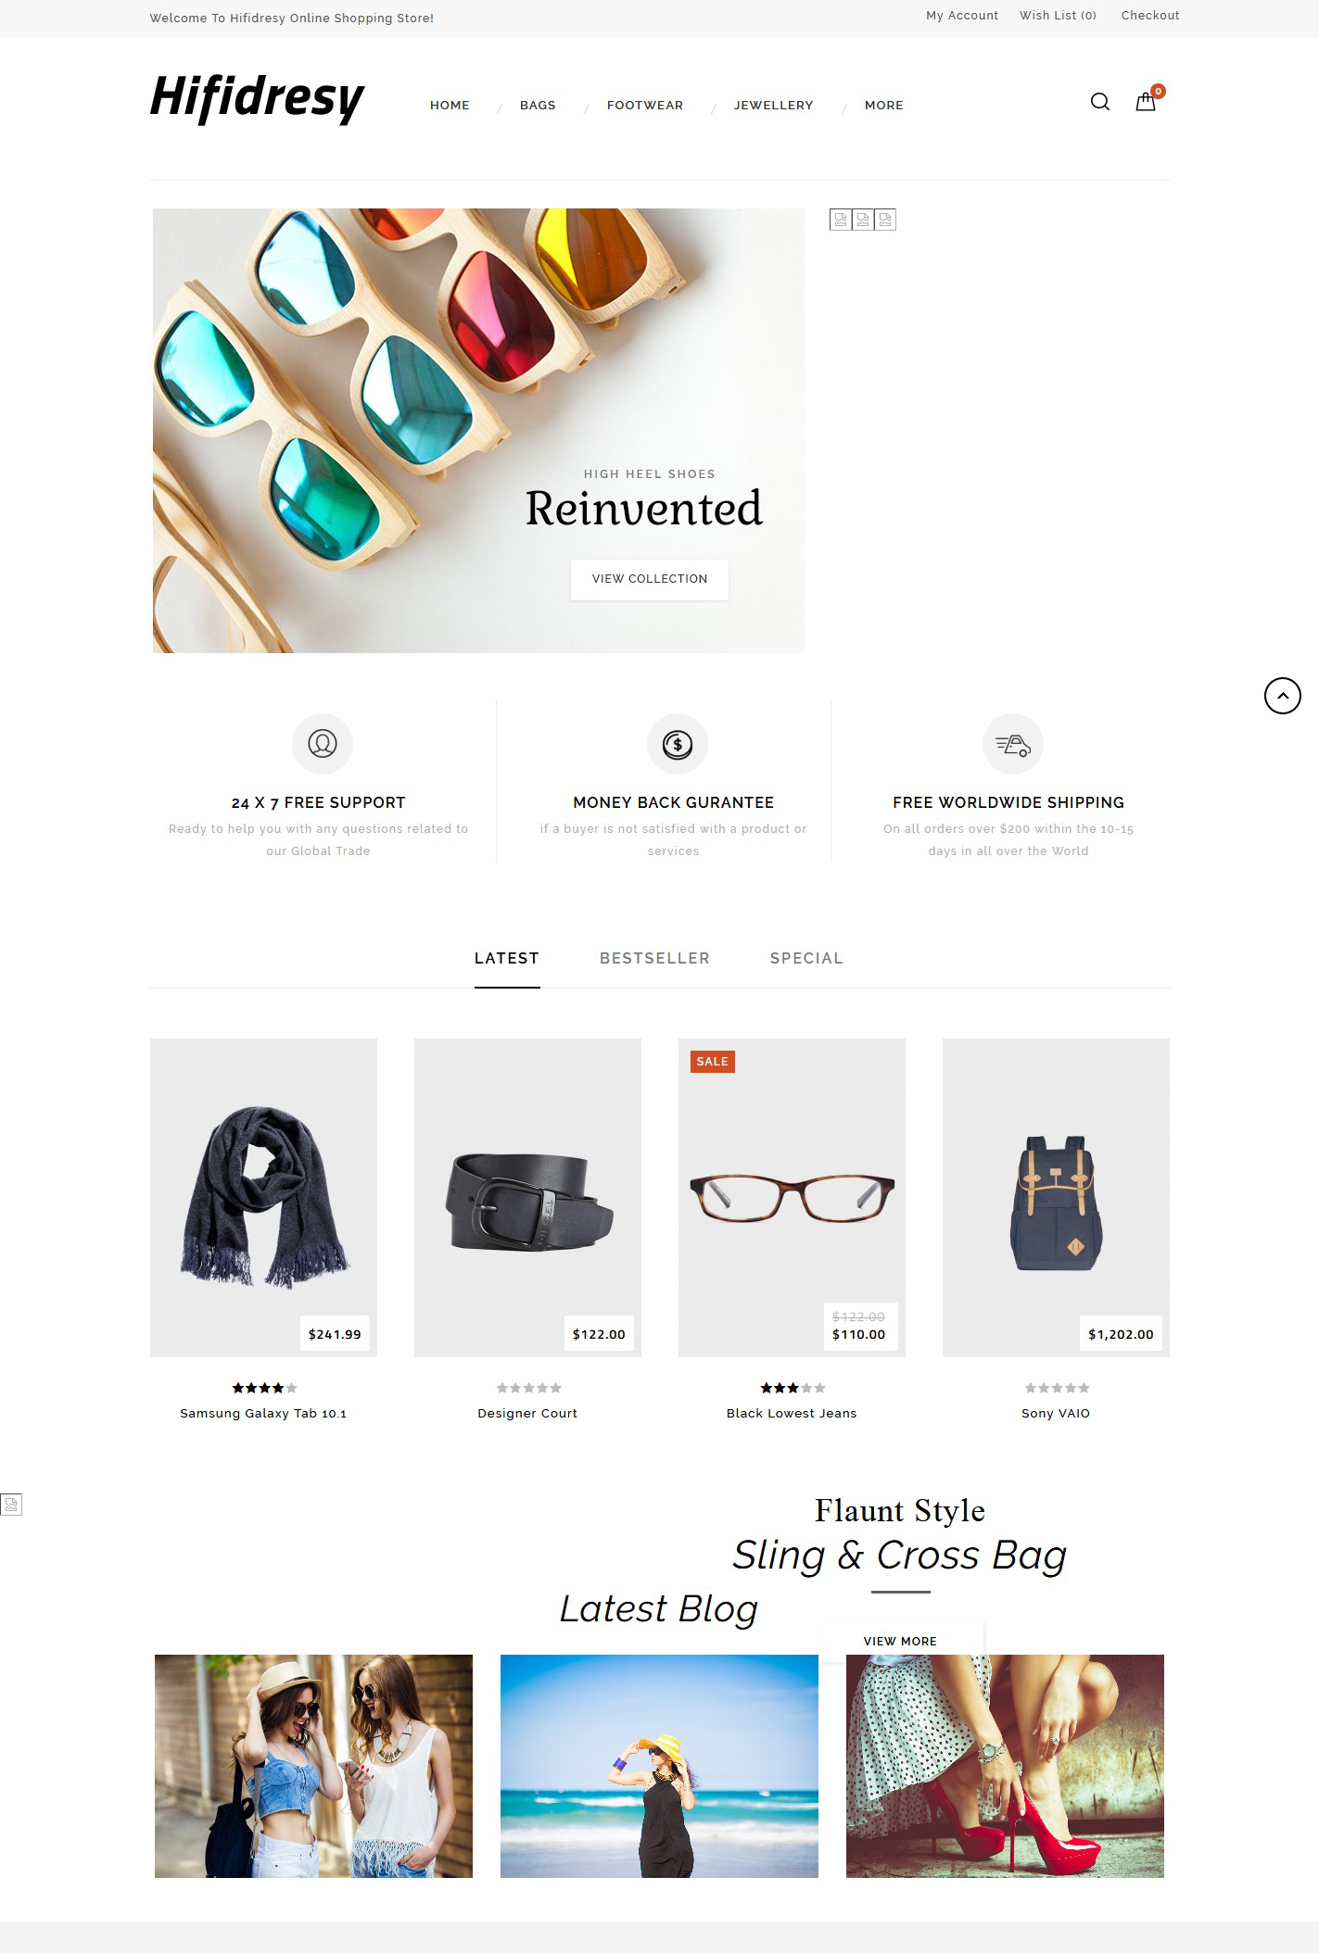This screenshot has width=1319, height=1953.
Task: Click the Hifidresy logo
Action: click(258, 98)
